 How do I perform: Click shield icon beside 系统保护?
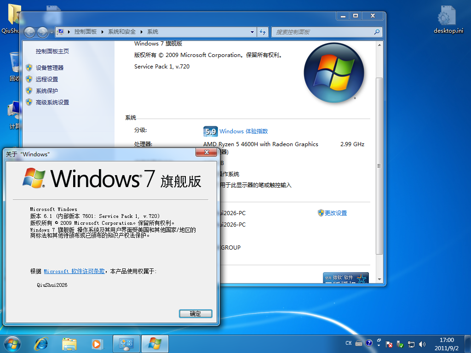(29, 91)
